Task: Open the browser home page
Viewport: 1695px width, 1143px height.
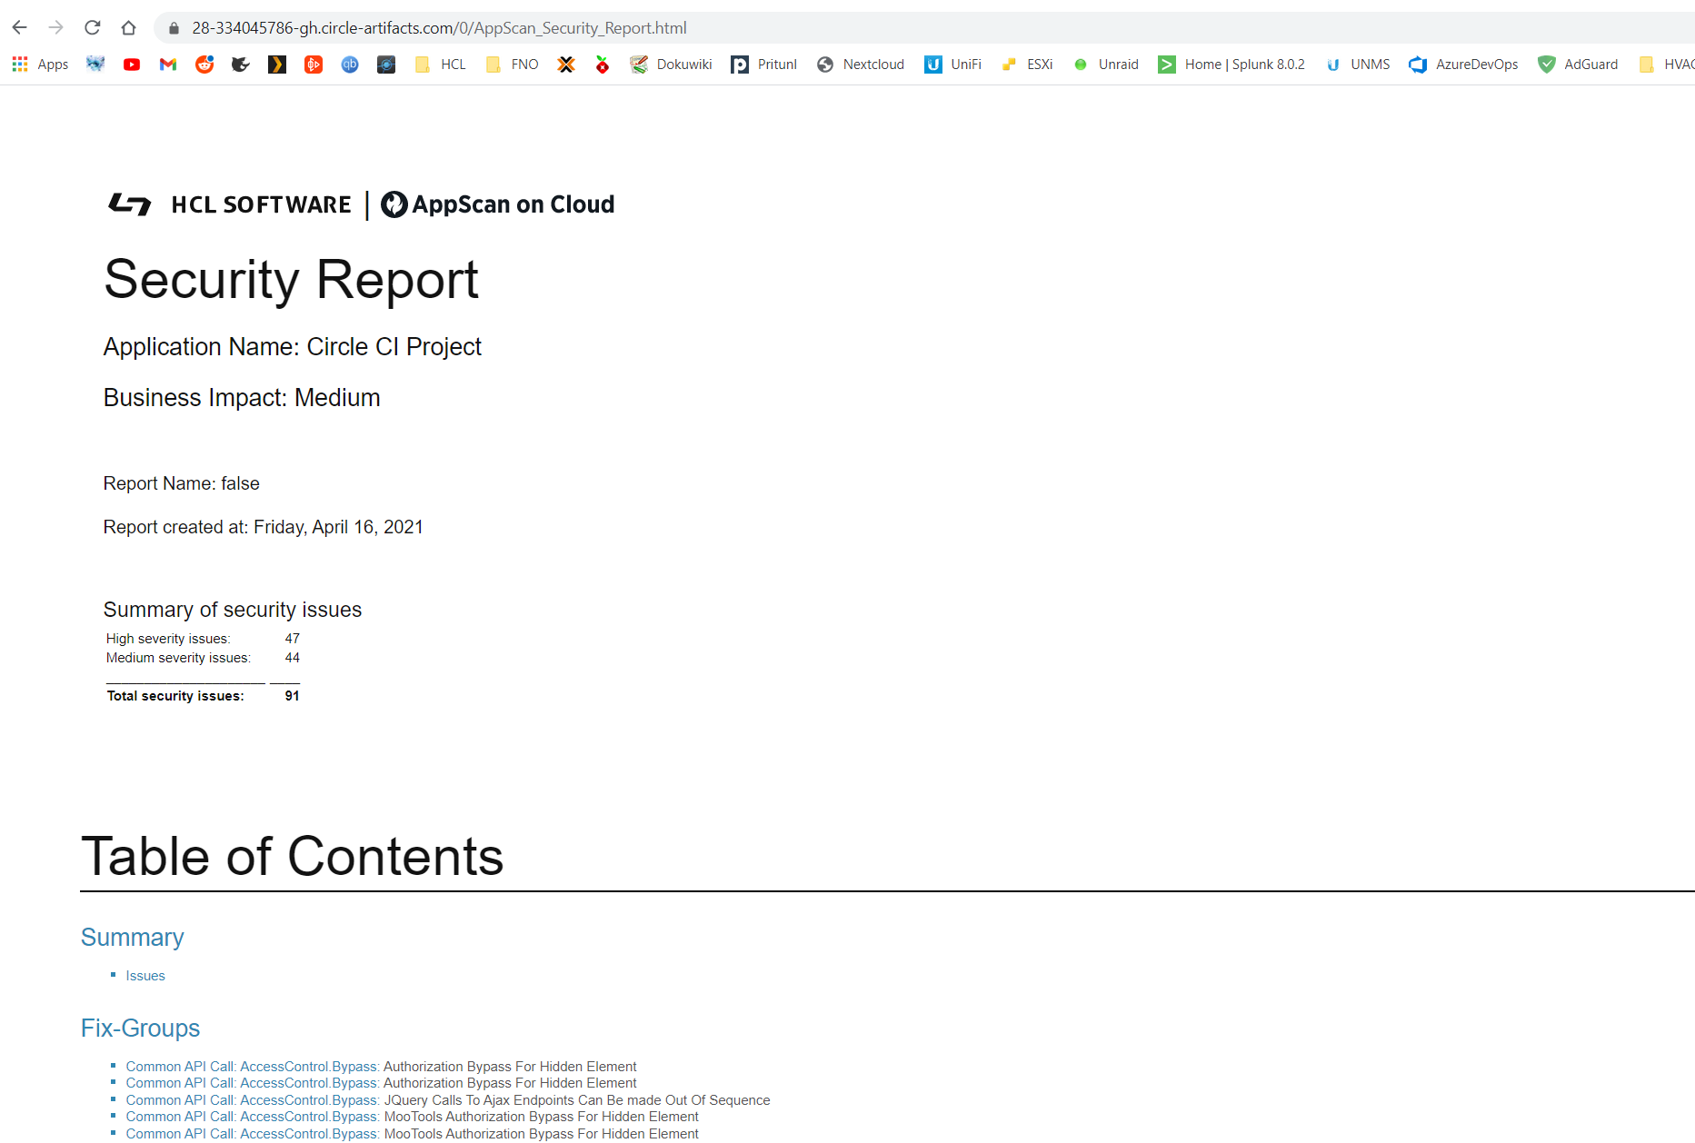Action: pos(129,28)
